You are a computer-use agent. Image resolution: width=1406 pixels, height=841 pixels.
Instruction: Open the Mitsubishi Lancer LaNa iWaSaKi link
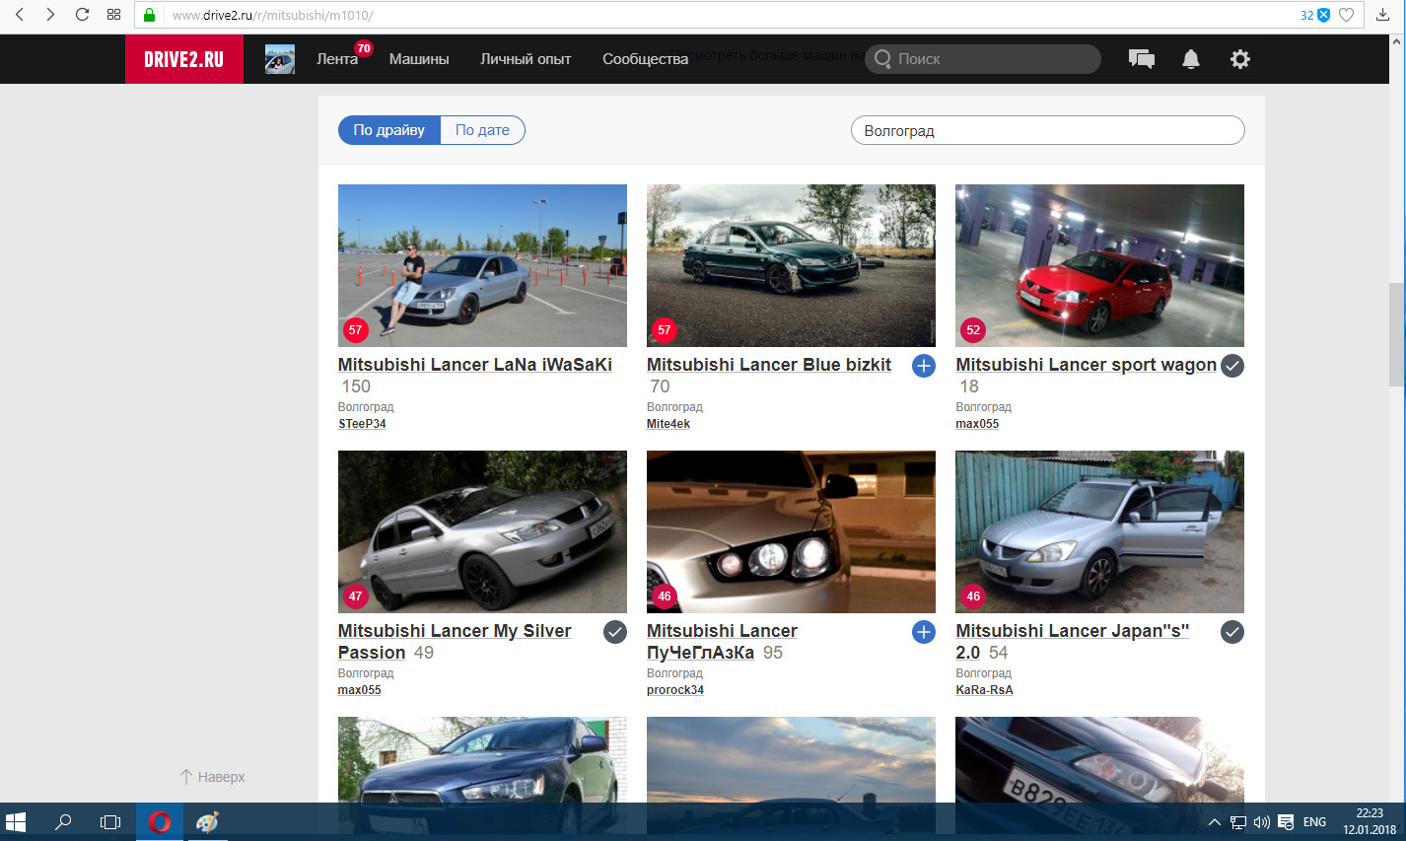coord(475,365)
